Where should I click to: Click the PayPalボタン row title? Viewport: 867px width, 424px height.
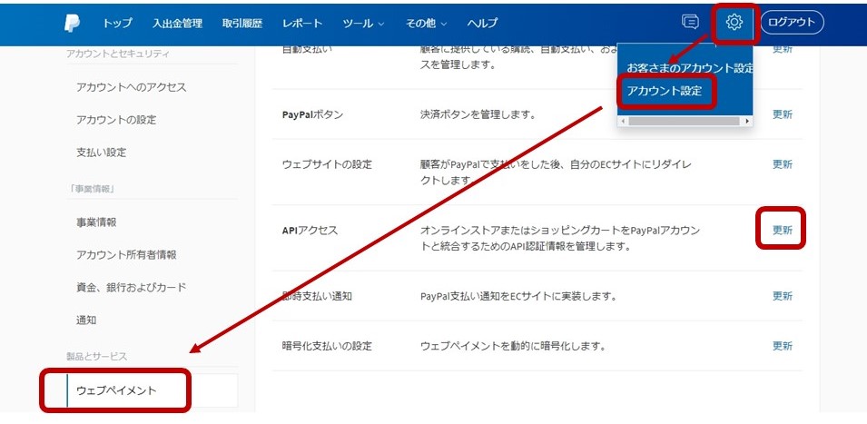point(312,115)
